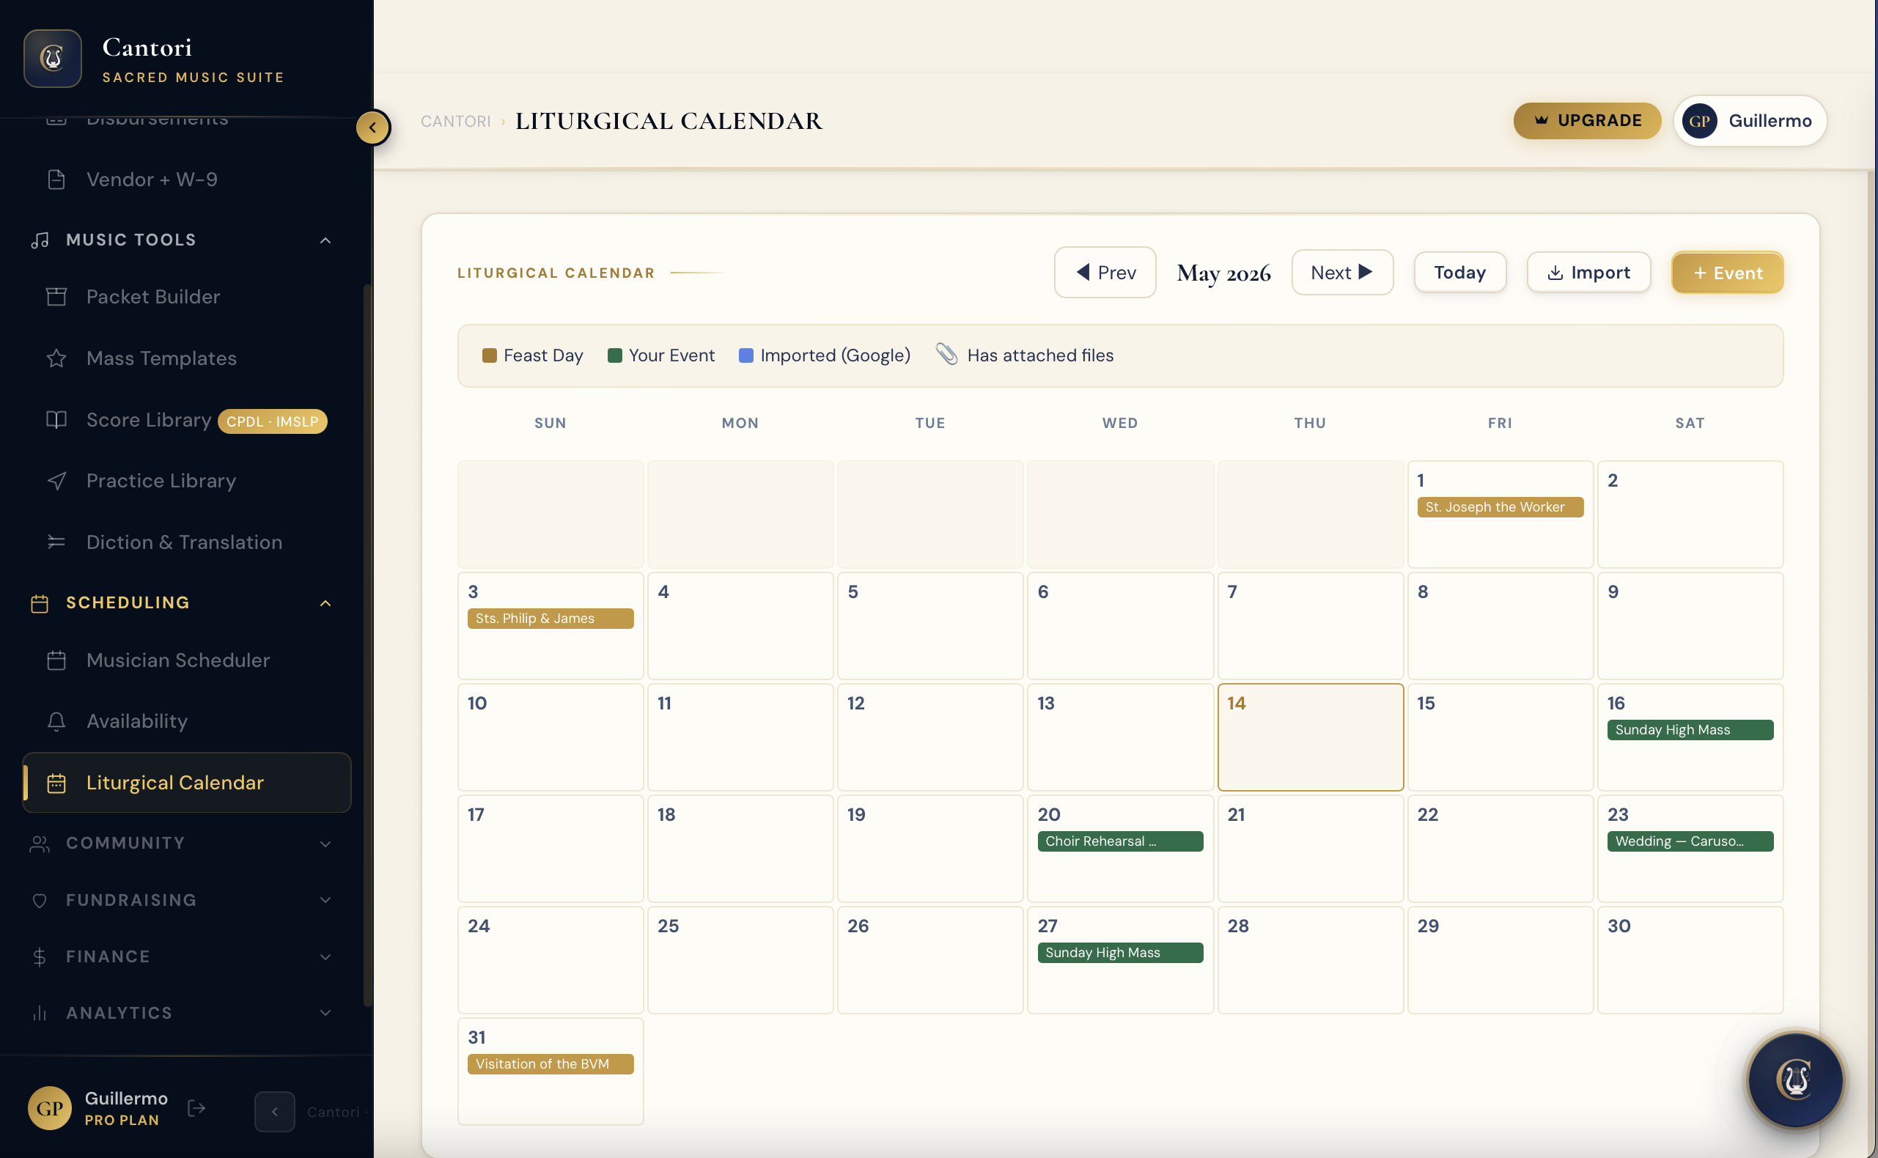The image size is (1878, 1158).
Task: Open St. Joseph the Worker feast event
Action: [1500, 507]
